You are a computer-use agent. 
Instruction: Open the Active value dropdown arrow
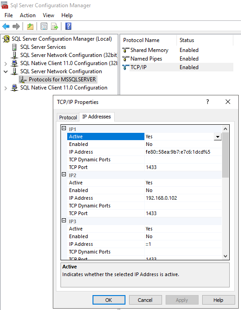pyautogui.click(x=218, y=136)
